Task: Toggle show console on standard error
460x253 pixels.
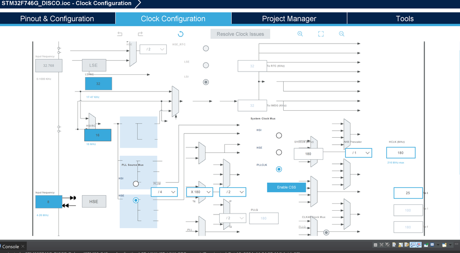Action: 419,245
